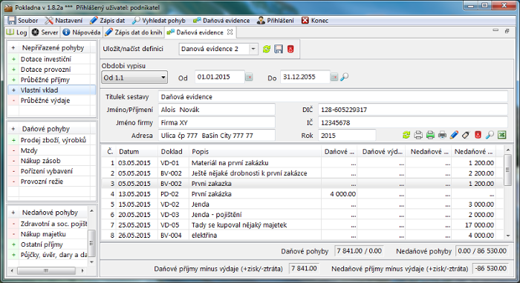The width and height of the screenshot is (520, 283).
Task: Select the Ostatní příjmy row
Action: coord(48,244)
